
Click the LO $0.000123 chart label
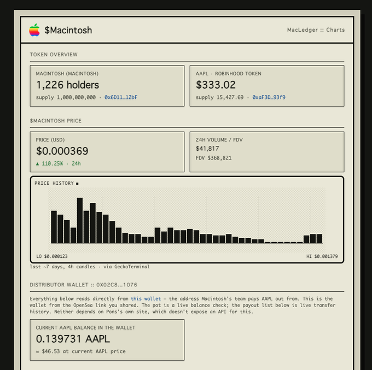(52, 256)
